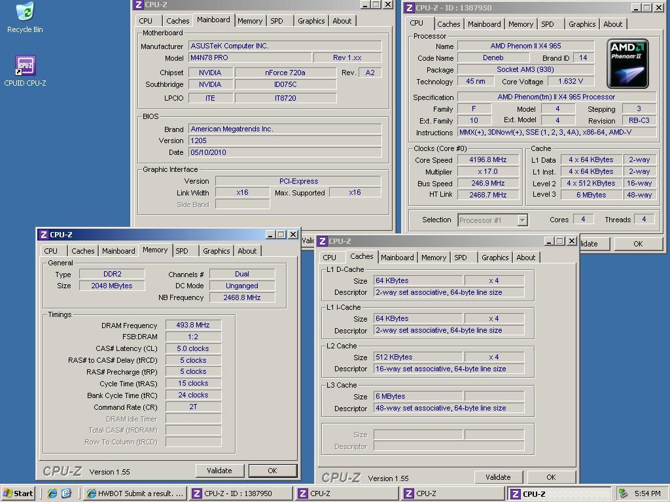
Task: Click the L3 Cache 6 MBytes size field
Action: point(418,396)
